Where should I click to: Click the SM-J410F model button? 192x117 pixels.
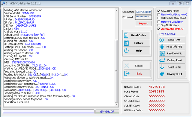107,112
